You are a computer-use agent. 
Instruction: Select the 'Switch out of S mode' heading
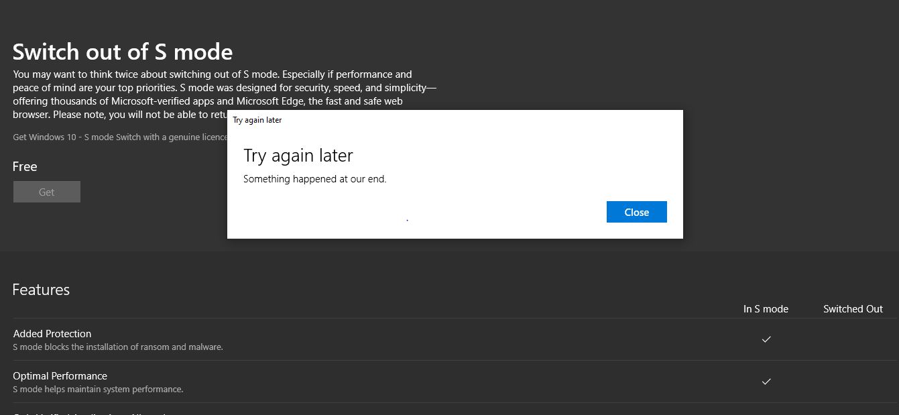click(x=123, y=52)
